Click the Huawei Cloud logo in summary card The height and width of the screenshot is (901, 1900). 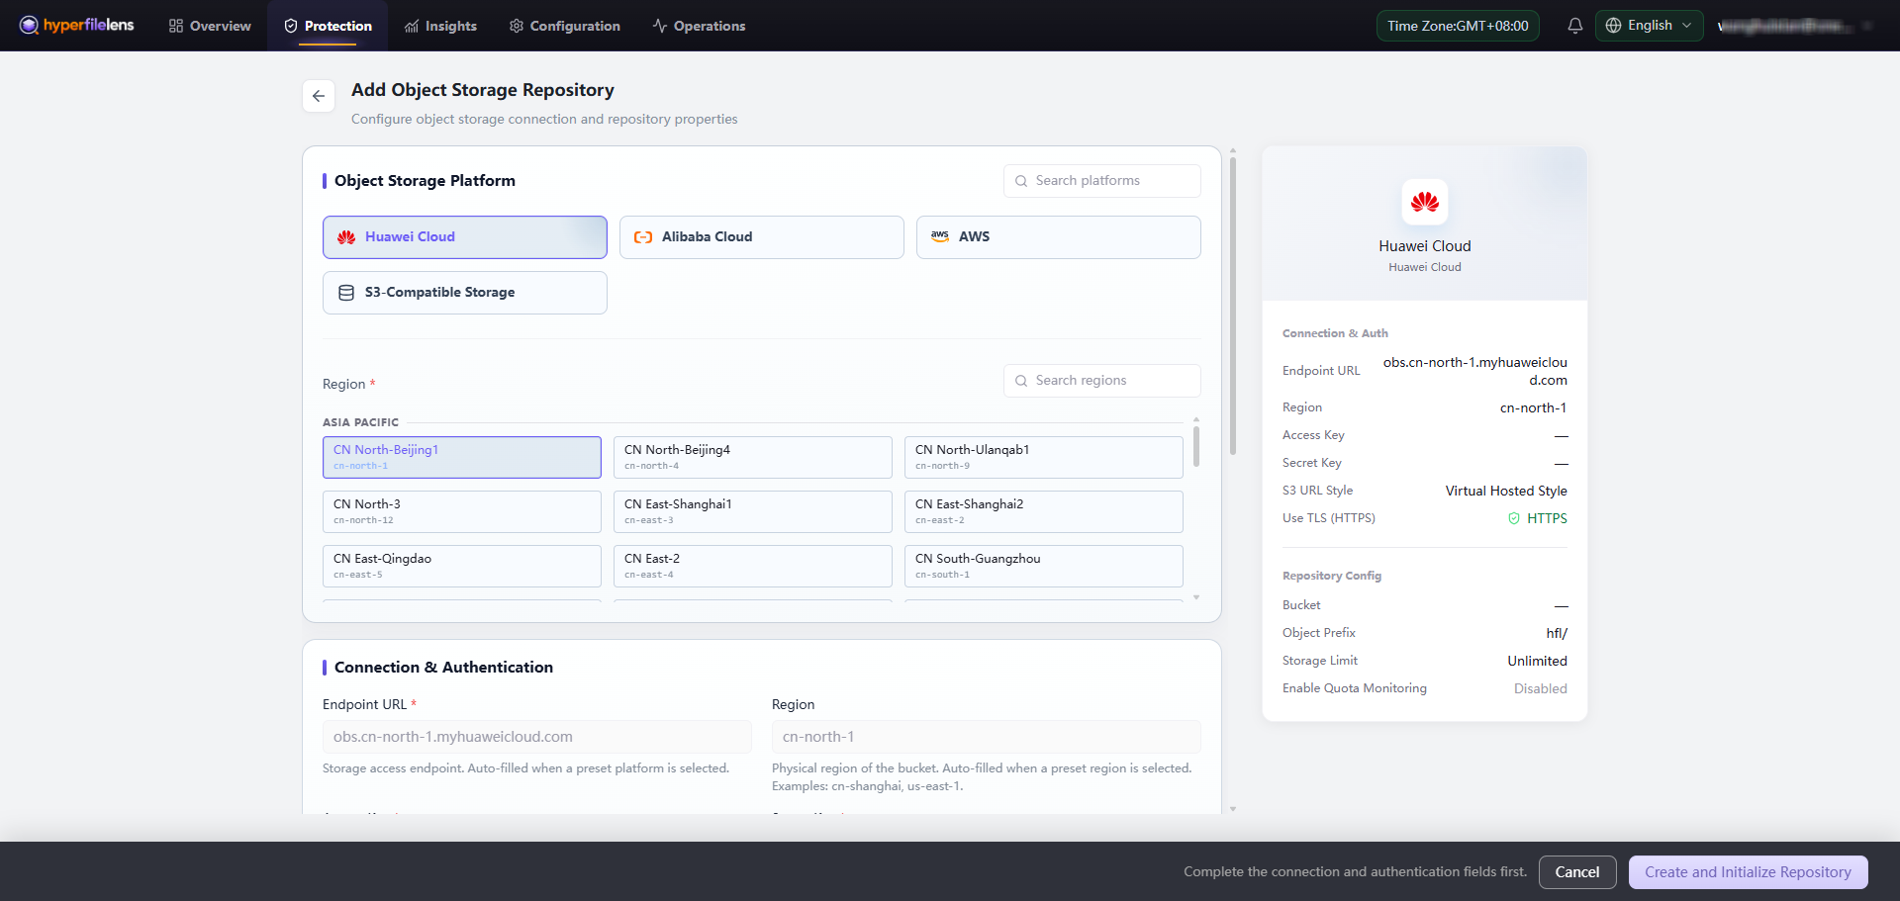pyautogui.click(x=1425, y=202)
